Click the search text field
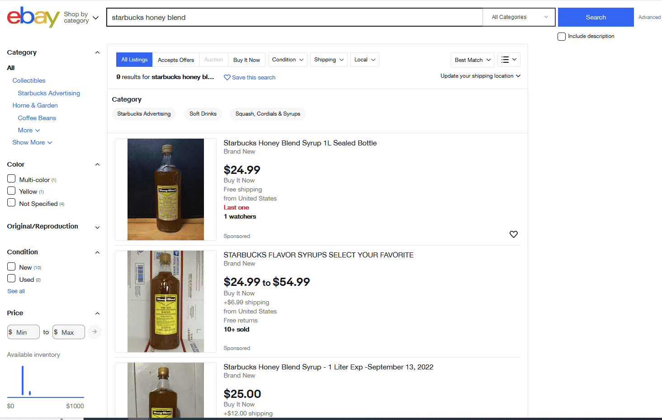The width and height of the screenshot is (662, 420). coord(295,17)
